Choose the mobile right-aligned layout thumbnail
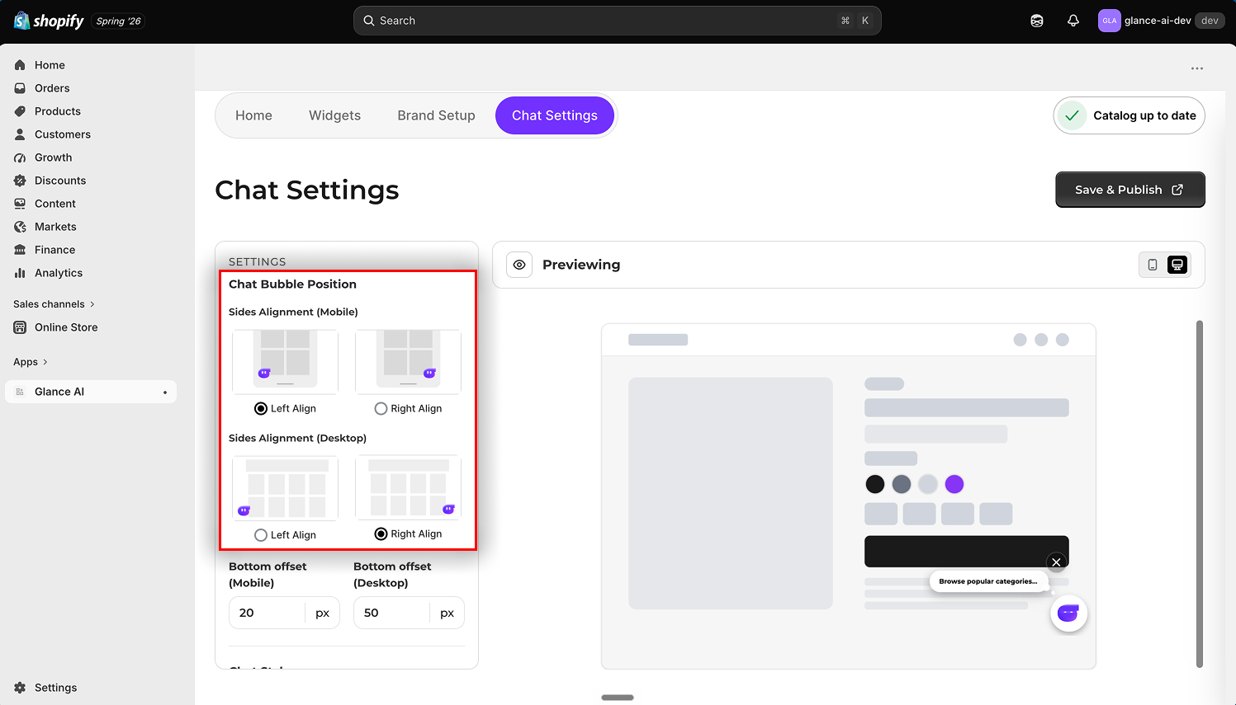 click(x=408, y=362)
